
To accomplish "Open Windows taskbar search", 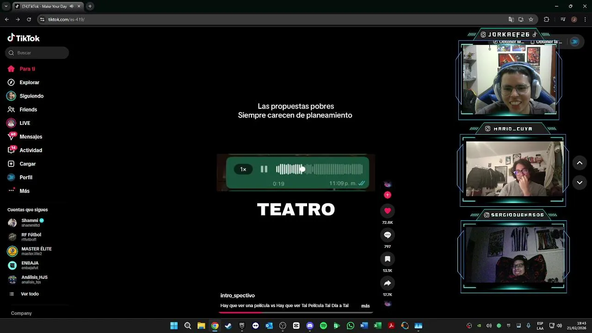I will (188, 326).
